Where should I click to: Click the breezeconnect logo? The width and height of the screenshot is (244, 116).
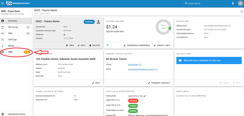18,3
